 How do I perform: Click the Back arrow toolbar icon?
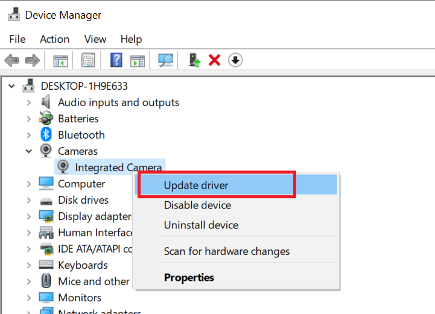pos(12,60)
